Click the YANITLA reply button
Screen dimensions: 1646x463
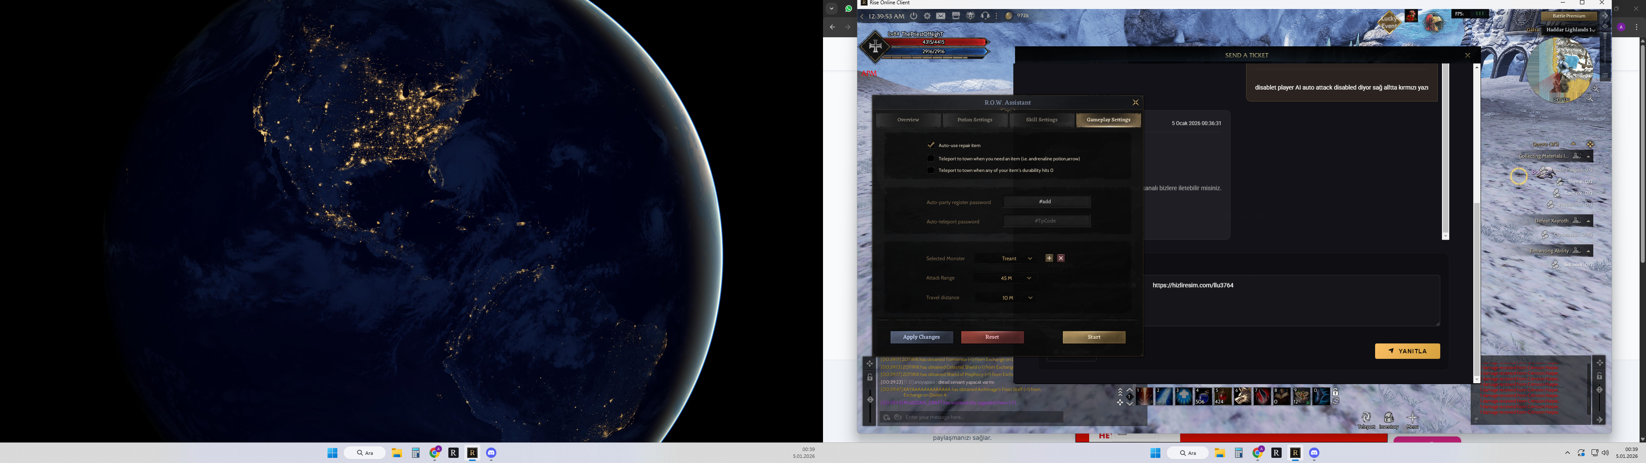click(1407, 351)
